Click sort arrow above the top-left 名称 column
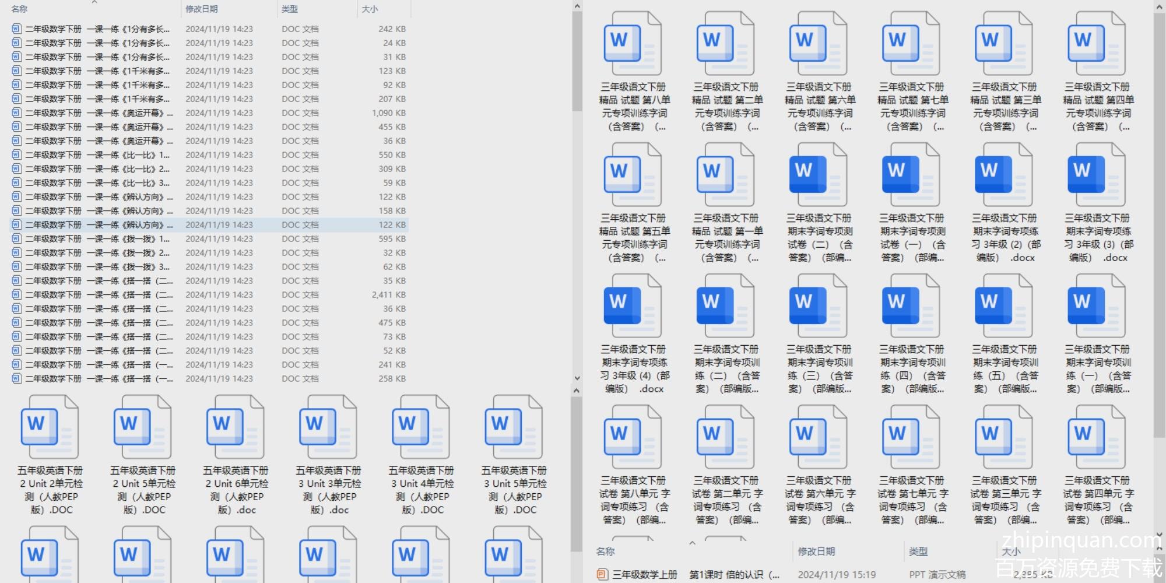The image size is (1166, 583). pos(94,3)
